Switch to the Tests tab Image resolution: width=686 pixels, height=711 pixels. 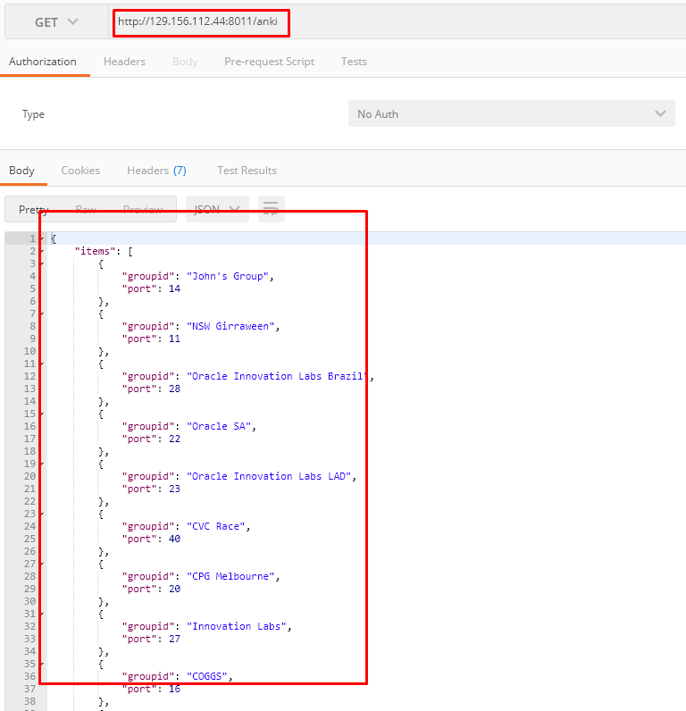click(354, 62)
